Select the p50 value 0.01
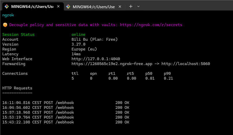 click(150, 78)
